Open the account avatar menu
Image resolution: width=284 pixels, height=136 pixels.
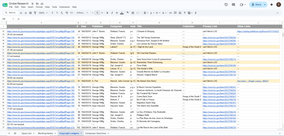coord(278,5)
